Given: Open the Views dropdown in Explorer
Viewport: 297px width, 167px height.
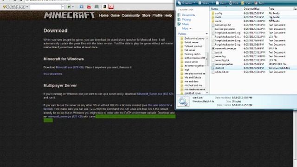Looking at the screenshot, I should (206, 3).
